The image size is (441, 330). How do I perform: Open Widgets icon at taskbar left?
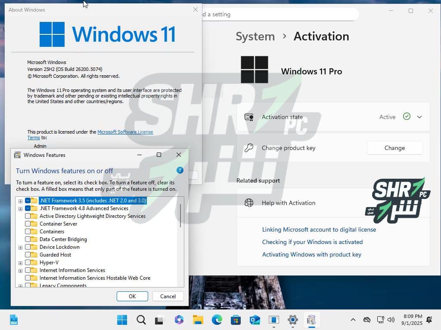pos(13,320)
